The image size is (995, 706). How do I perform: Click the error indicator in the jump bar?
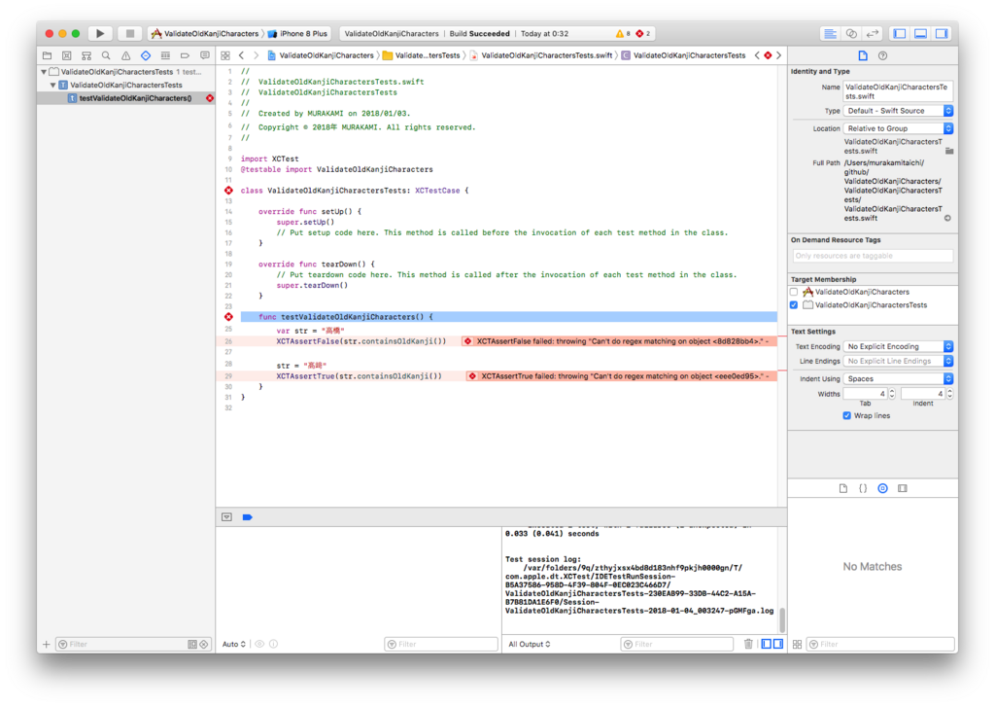(x=768, y=55)
